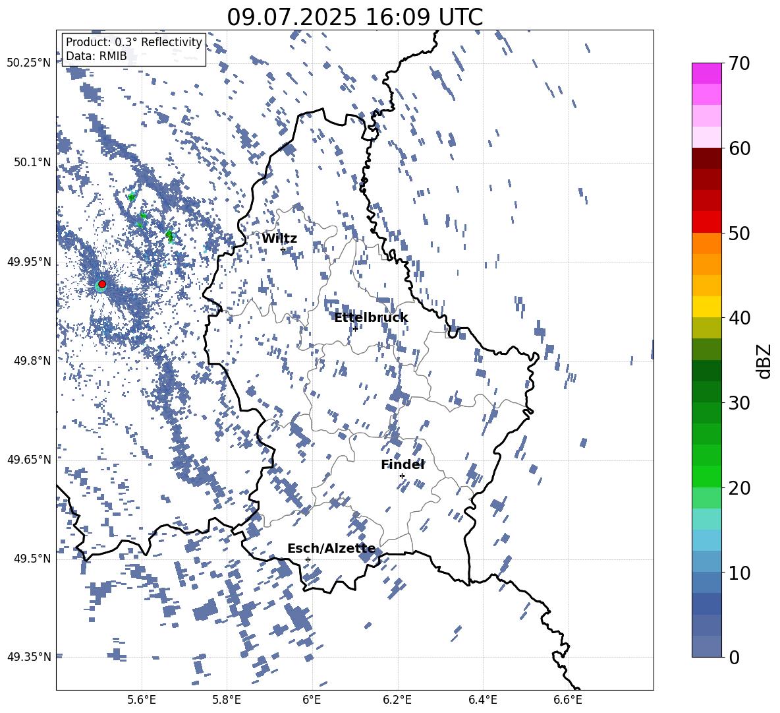Image resolution: width=780 pixels, height=713 pixels.
Task: Click the colorbar tick value 10
Action: coord(739,573)
